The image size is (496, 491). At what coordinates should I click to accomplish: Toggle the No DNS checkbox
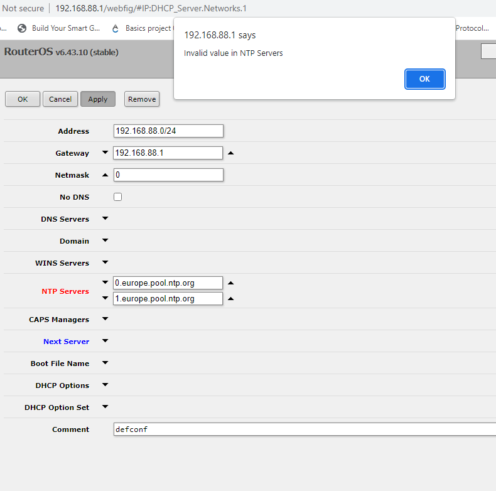(117, 197)
